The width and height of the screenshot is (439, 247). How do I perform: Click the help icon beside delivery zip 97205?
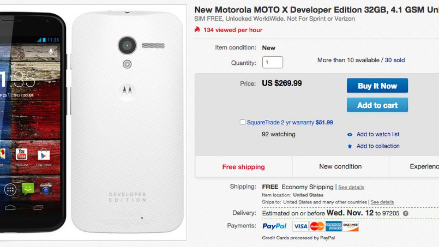coord(406,213)
